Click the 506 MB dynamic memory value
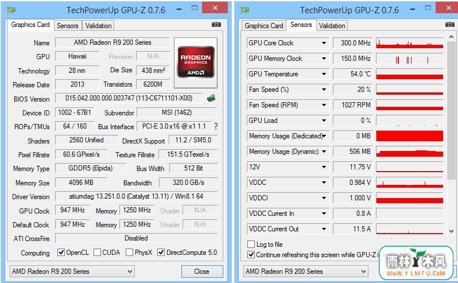458x283 pixels. point(352,152)
